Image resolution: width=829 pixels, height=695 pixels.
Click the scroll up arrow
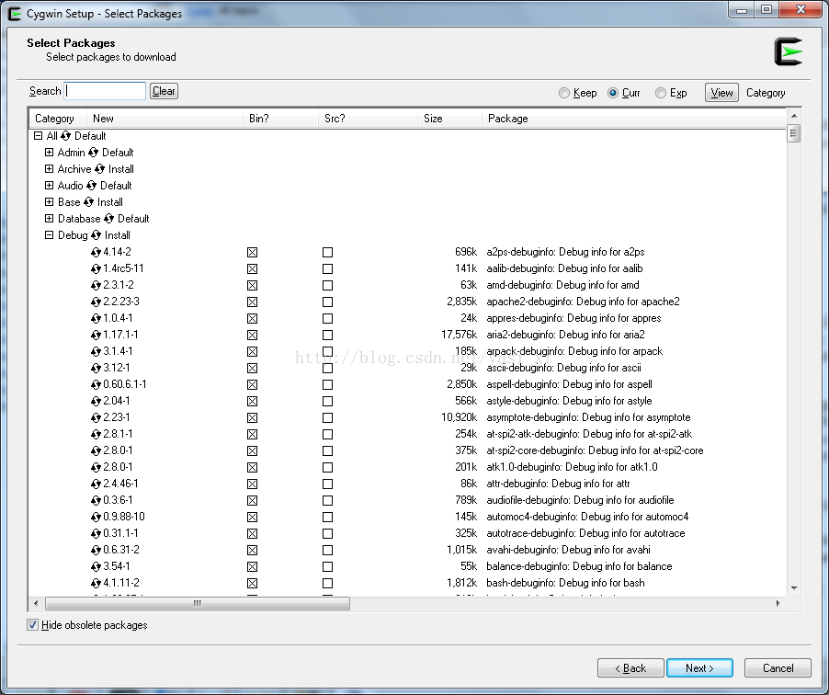(794, 115)
